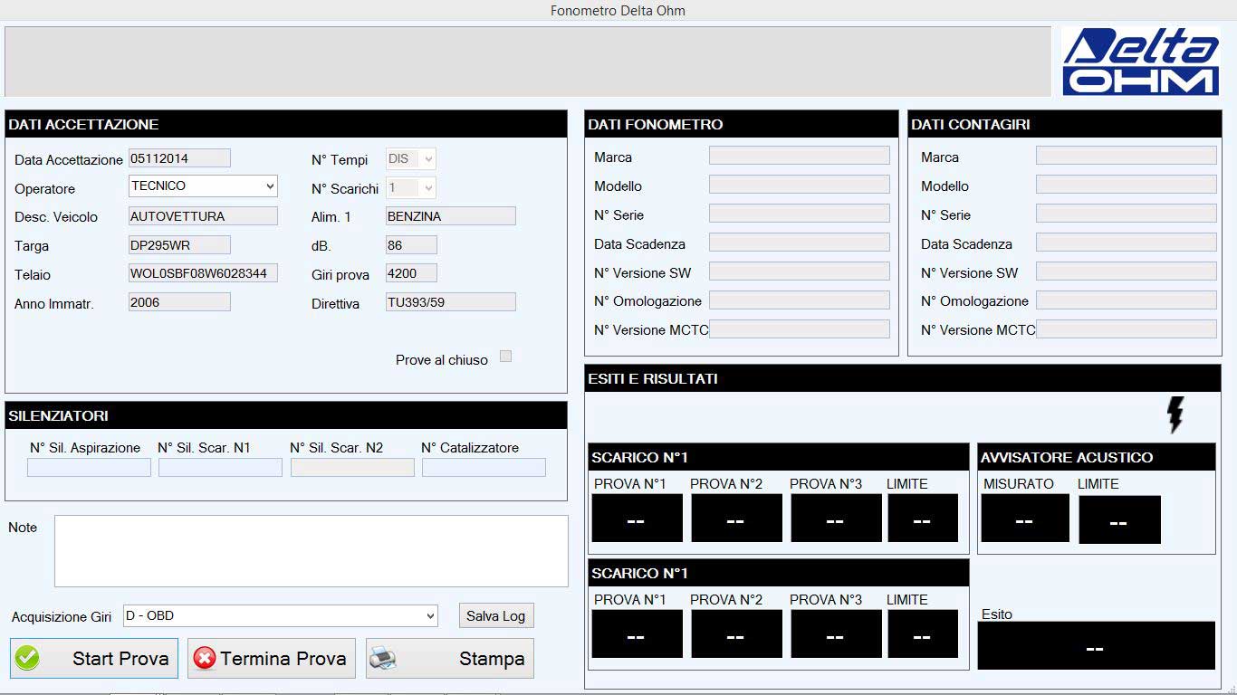Viewport: 1237px width, 695px height.
Task: Click the Data Accettazione field
Action: point(179,158)
